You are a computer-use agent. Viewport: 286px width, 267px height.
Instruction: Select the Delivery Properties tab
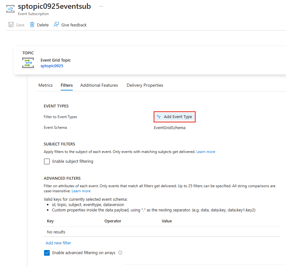point(145,85)
